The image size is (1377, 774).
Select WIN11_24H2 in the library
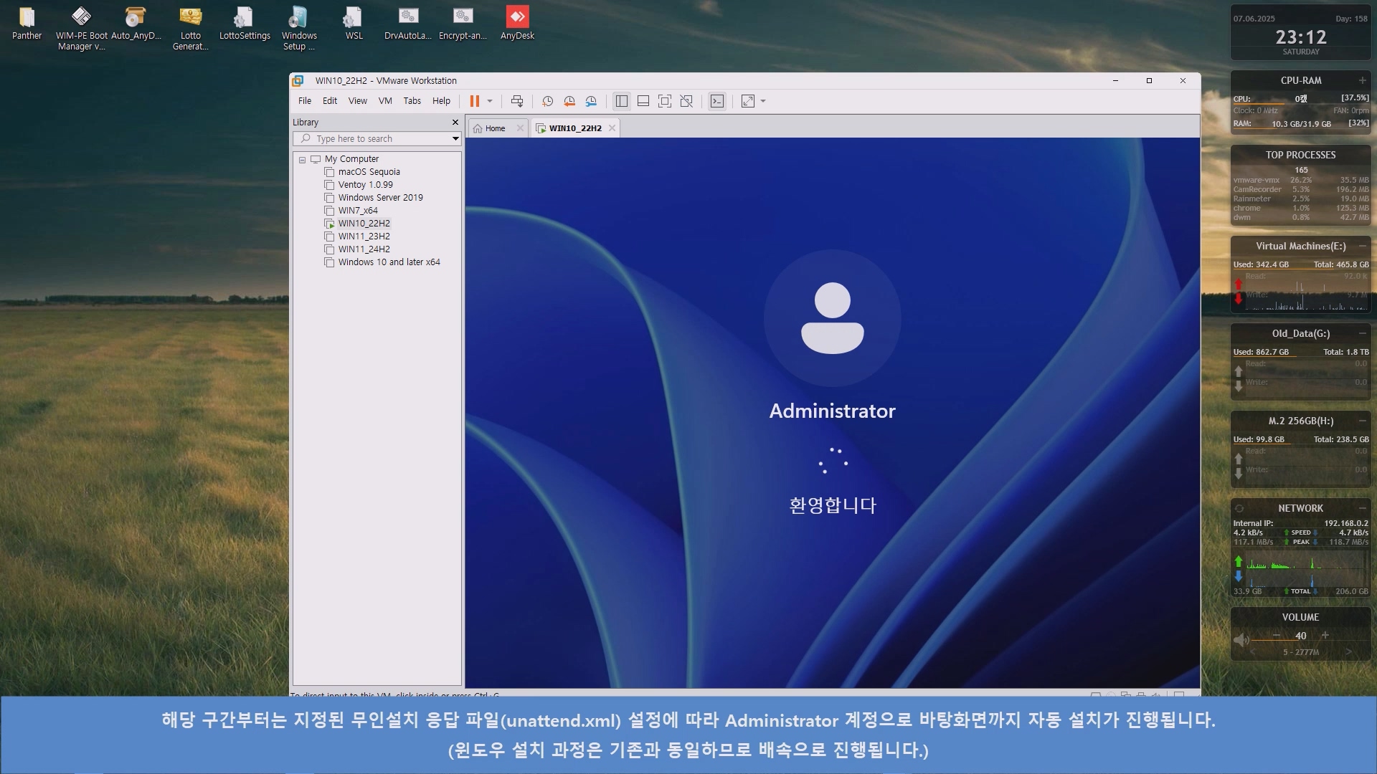364,249
